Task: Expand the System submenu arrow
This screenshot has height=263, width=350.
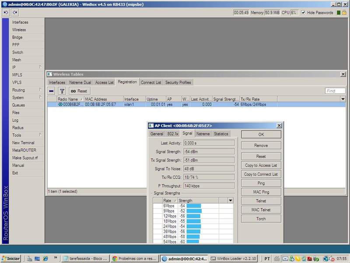Action: pyautogui.click(x=40, y=97)
